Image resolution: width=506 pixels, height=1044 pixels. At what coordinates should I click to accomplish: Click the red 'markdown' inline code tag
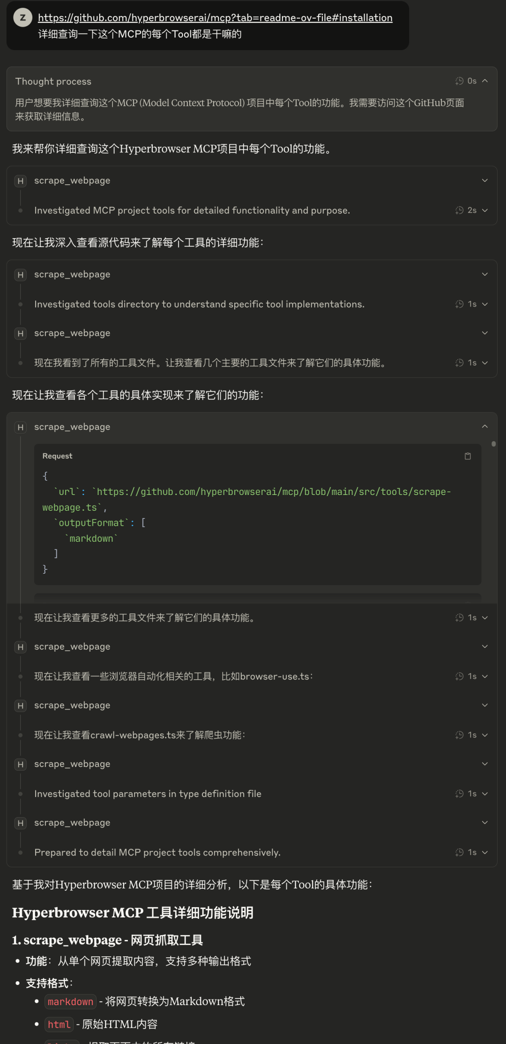point(70,1002)
